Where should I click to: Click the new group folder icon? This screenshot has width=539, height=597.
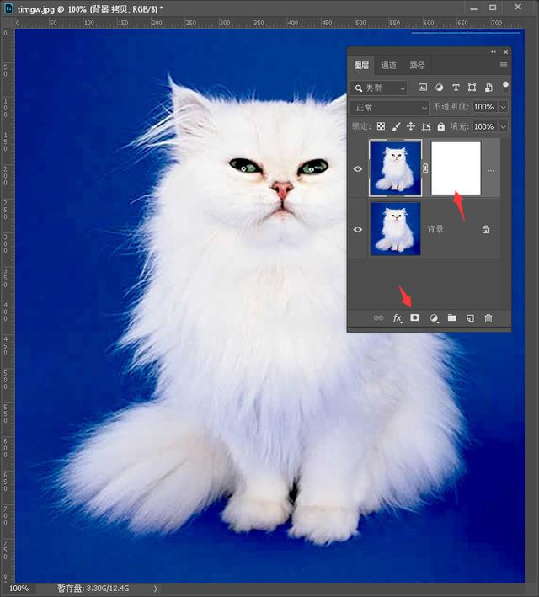[451, 317]
